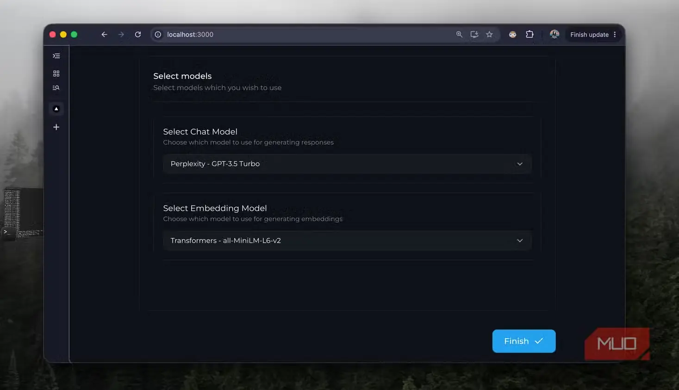Bookmark this page with the star icon

coord(489,35)
